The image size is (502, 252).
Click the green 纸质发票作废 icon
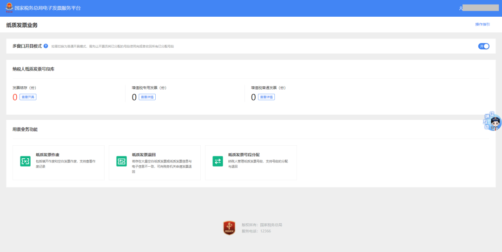(x=25, y=161)
